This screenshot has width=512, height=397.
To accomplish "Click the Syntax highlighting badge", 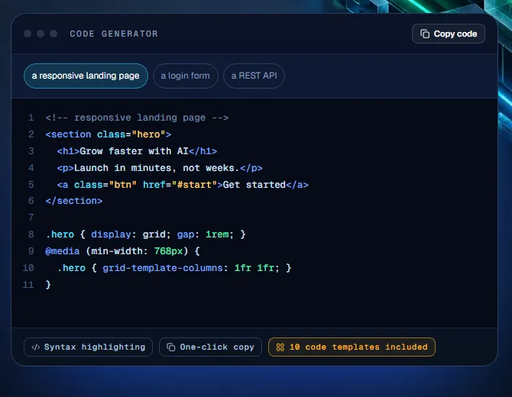I will point(88,347).
